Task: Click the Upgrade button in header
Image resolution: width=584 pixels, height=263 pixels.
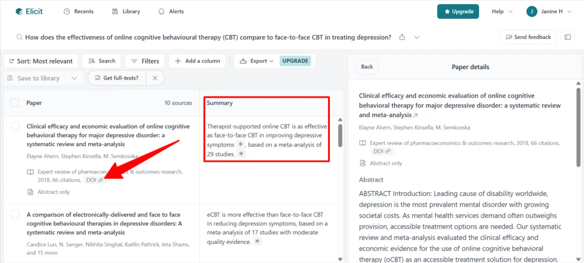Action: pyautogui.click(x=458, y=11)
